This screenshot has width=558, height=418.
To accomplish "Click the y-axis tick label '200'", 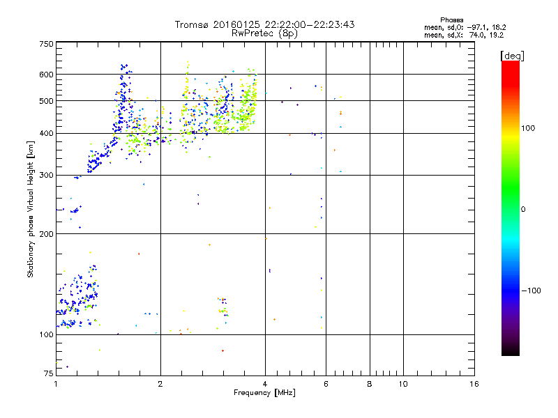I will (46, 234).
